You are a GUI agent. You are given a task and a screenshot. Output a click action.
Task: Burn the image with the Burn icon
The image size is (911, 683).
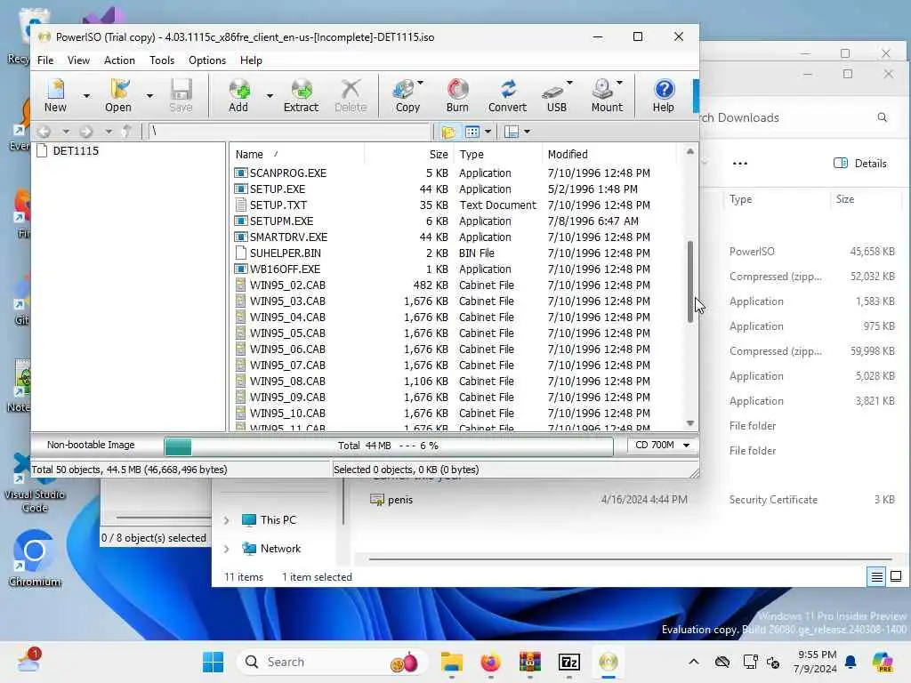click(457, 95)
